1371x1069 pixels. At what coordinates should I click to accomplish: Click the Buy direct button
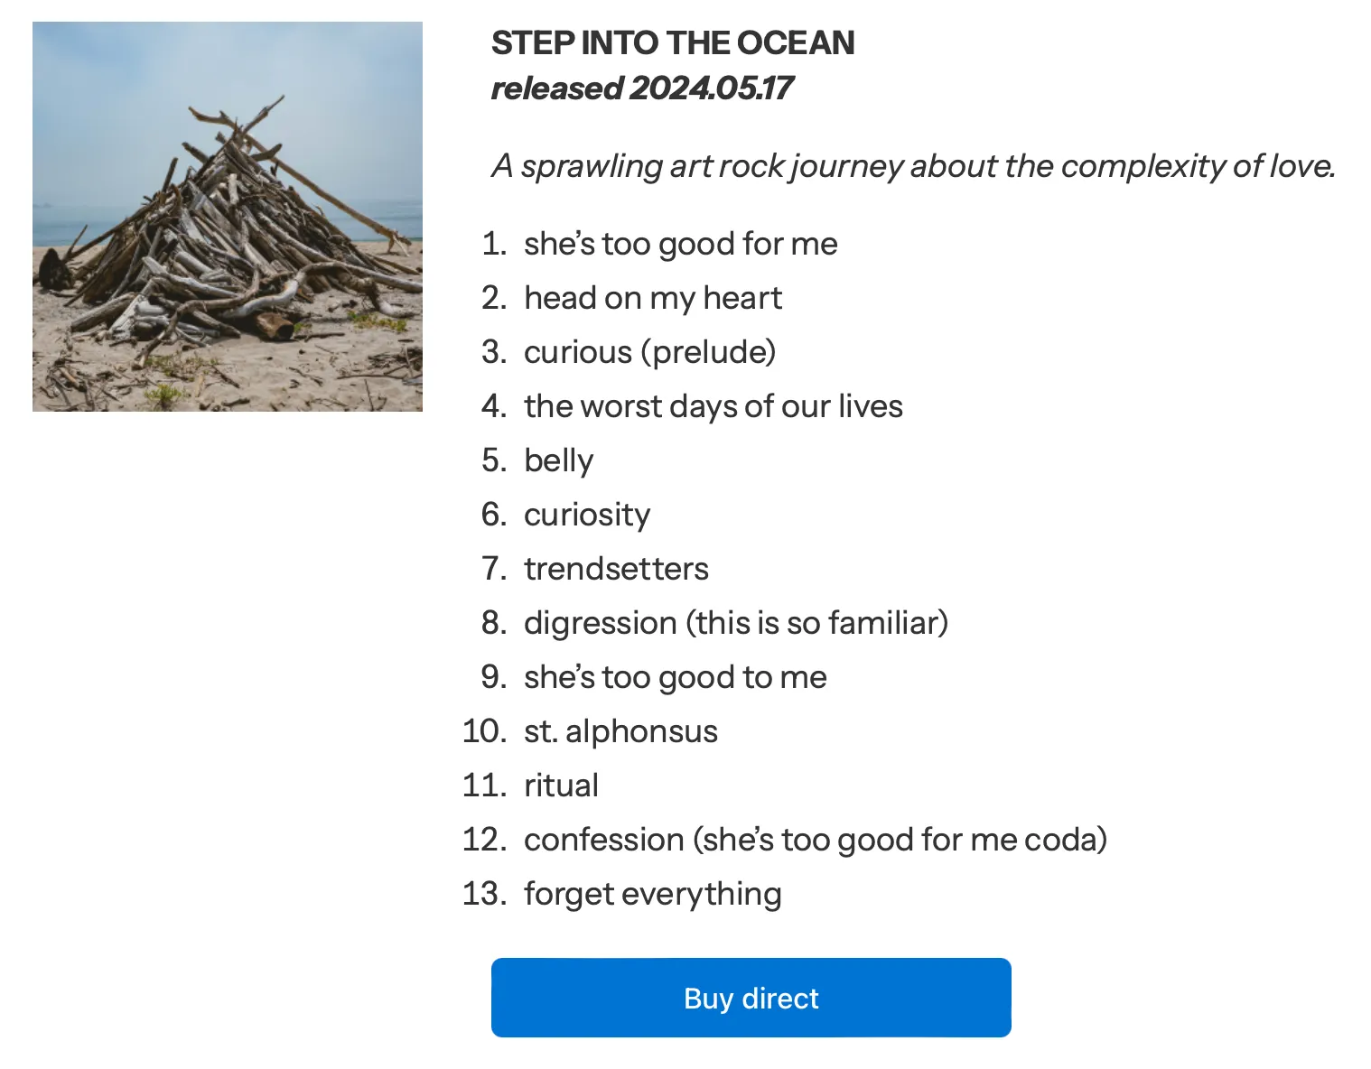pos(751,998)
